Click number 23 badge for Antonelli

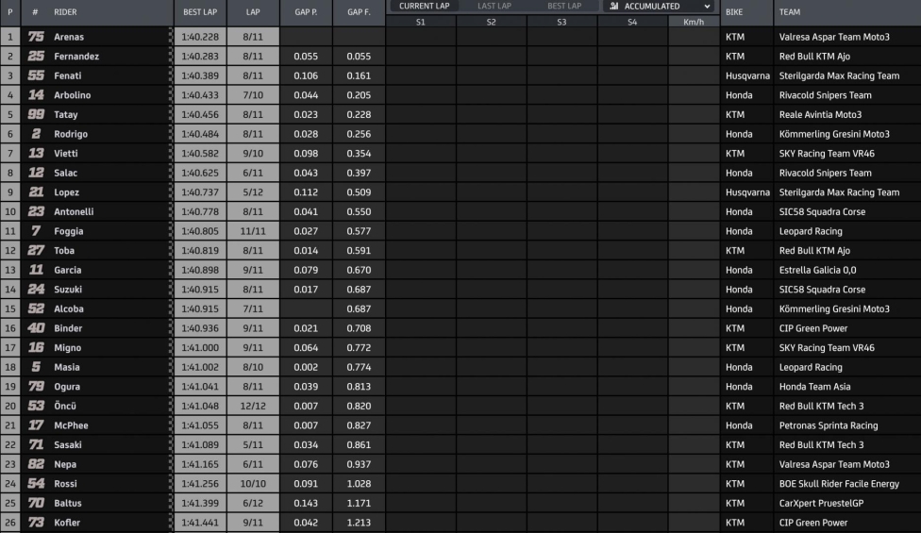point(36,211)
